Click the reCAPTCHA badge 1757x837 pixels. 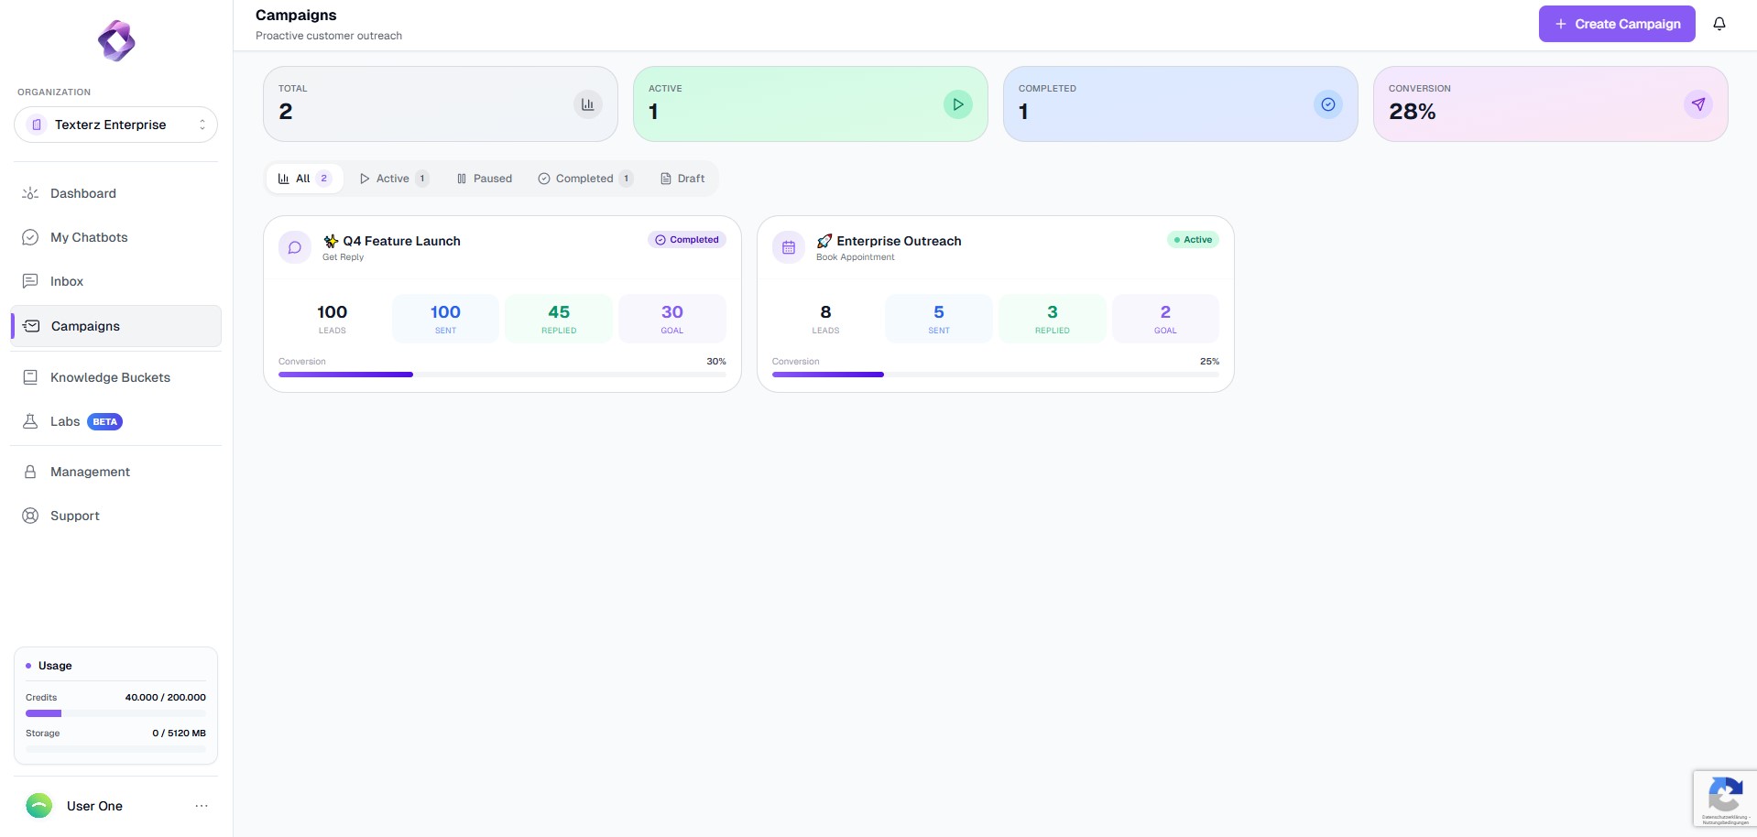pos(1724,799)
